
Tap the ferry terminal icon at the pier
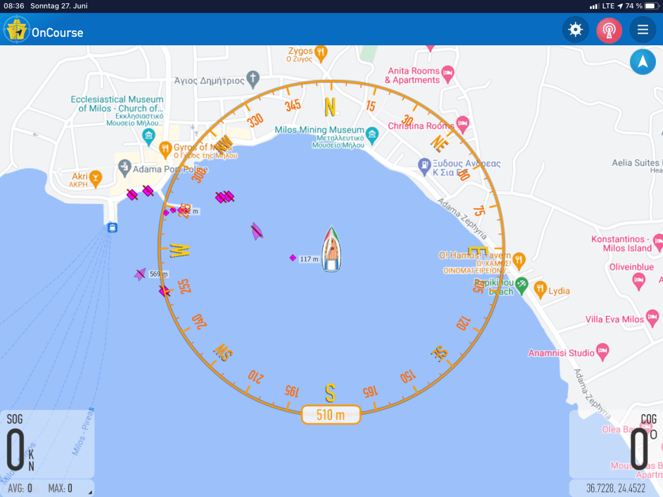[x=113, y=227]
